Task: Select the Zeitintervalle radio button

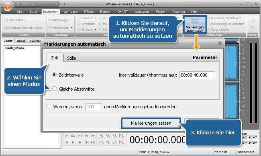Action: point(54,75)
